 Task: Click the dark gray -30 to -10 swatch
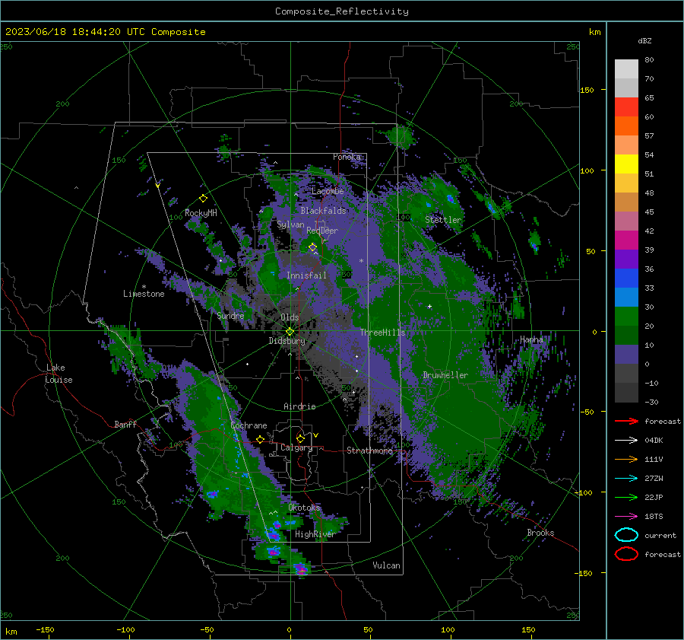click(x=626, y=393)
